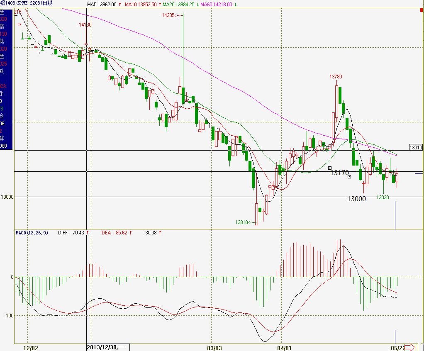Click the 13170 annotation text

(x=340, y=173)
